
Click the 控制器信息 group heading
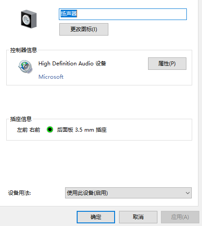coord(24,50)
